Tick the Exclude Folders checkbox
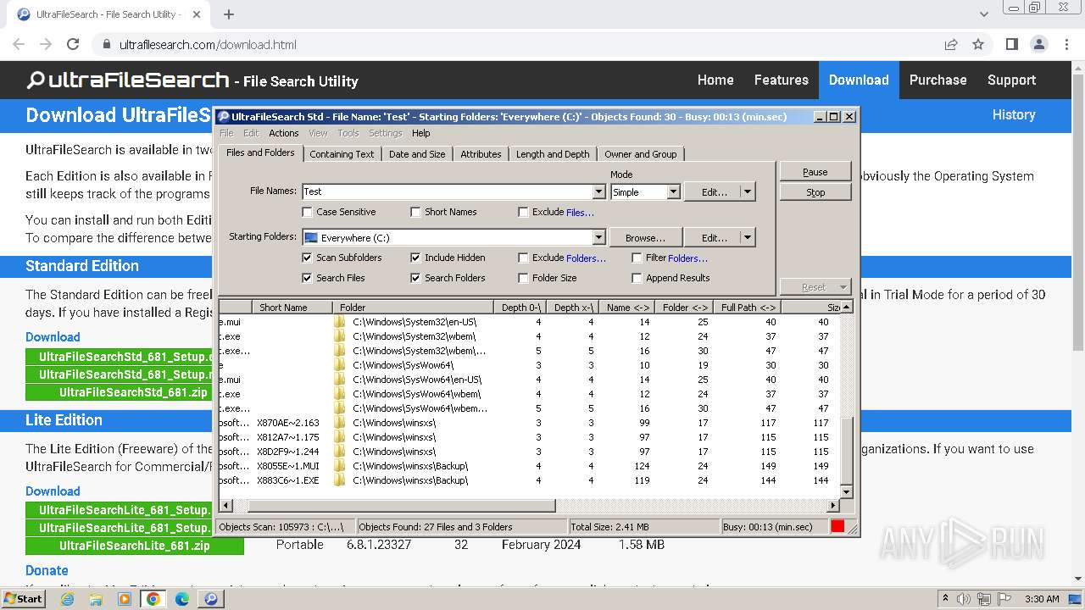 (x=524, y=258)
